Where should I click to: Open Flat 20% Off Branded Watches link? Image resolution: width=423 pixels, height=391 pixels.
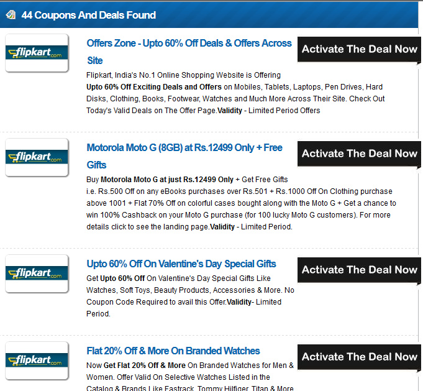coord(173,351)
